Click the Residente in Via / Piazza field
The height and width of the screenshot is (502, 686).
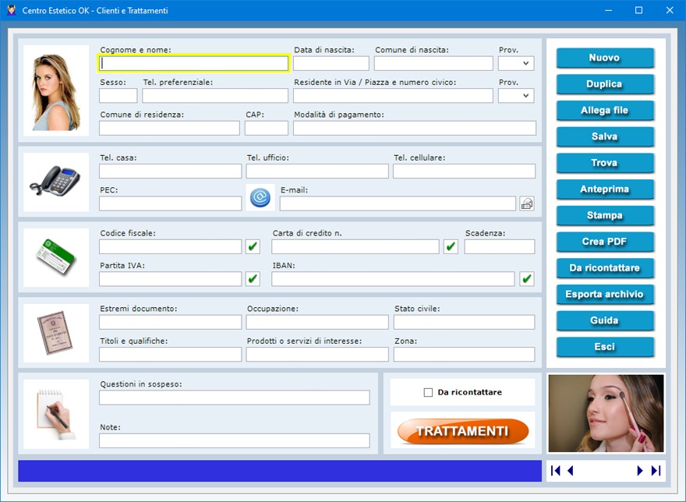(x=393, y=96)
